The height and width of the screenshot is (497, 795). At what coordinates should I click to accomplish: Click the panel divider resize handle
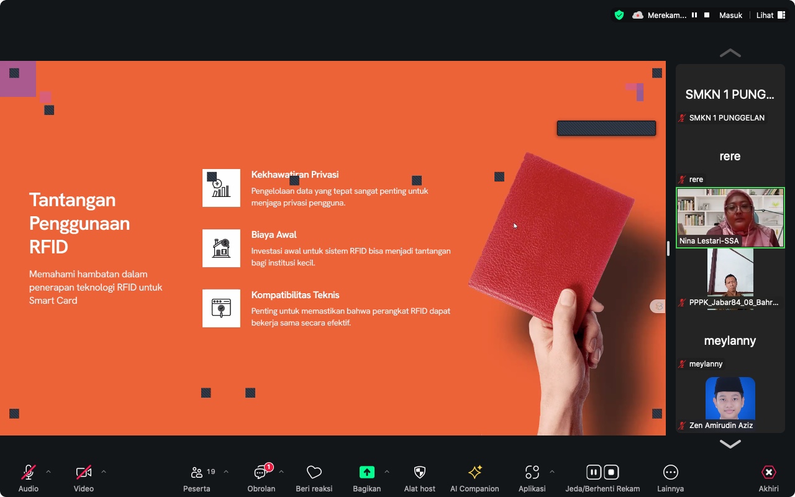[668, 248]
